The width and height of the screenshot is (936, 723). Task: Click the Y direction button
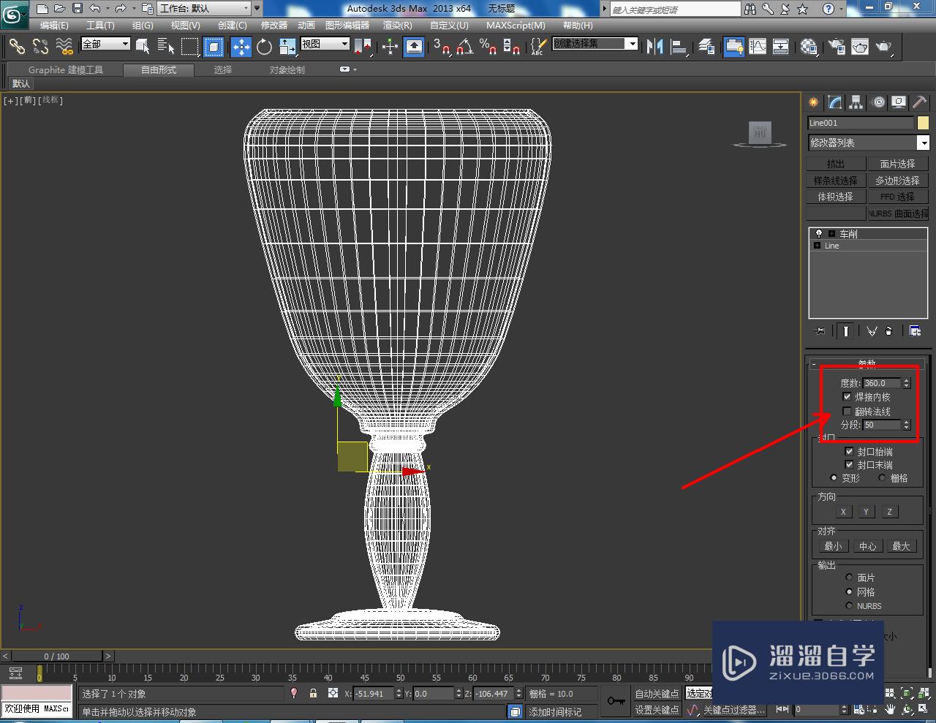pyautogui.click(x=866, y=512)
